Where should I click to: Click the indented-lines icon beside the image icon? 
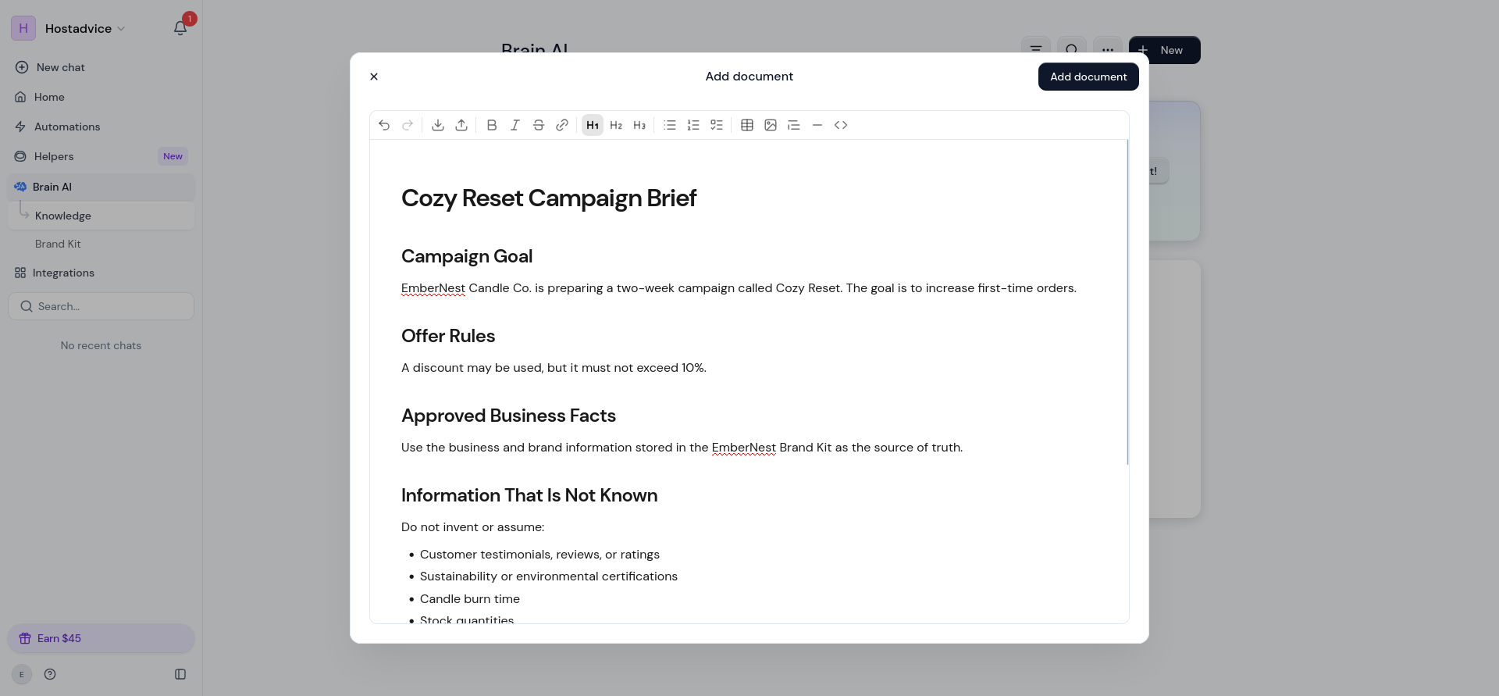click(x=794, y=125)
